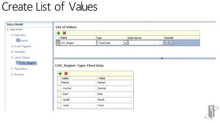Image resolution: width=220 pixels, height=123 pixels.
Task: Select Flexfields in the tree
Action: (20, 52)
